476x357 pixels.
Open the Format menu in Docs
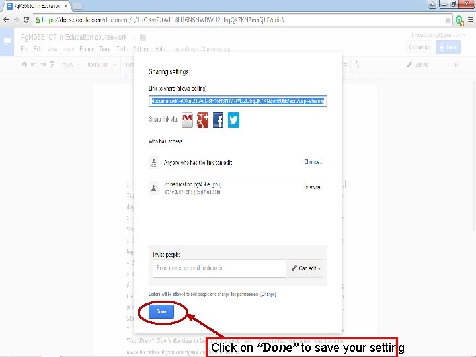pos(87,48)
